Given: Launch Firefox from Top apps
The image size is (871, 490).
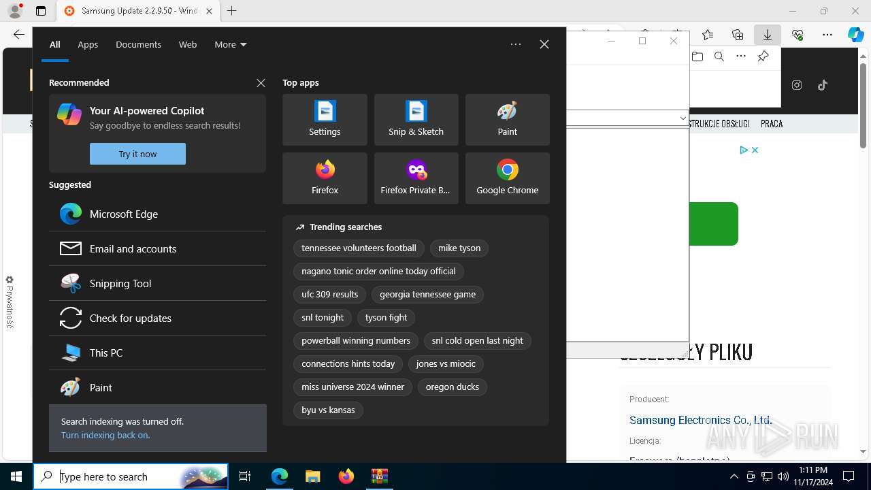Looking at the screenshot, I should point(325,178).
